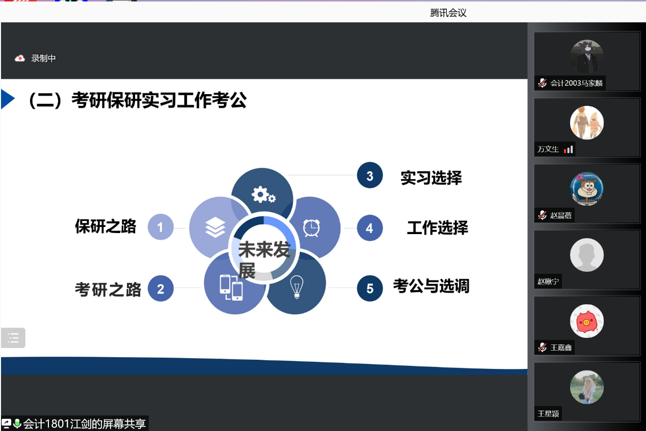Click the mobile devices icon circle

[x=231, y=287]
